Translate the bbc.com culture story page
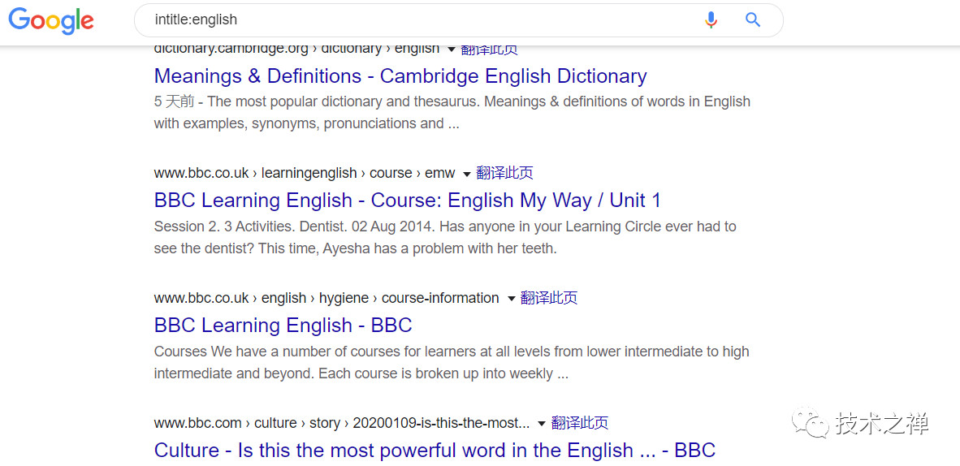This screenshot has width=960, height=466. pos(580,423)
